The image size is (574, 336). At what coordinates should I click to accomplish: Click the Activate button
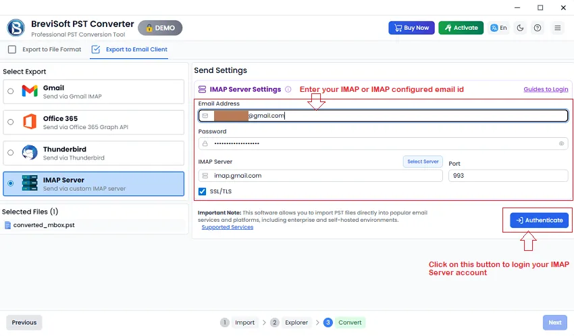tap(461, 28)
